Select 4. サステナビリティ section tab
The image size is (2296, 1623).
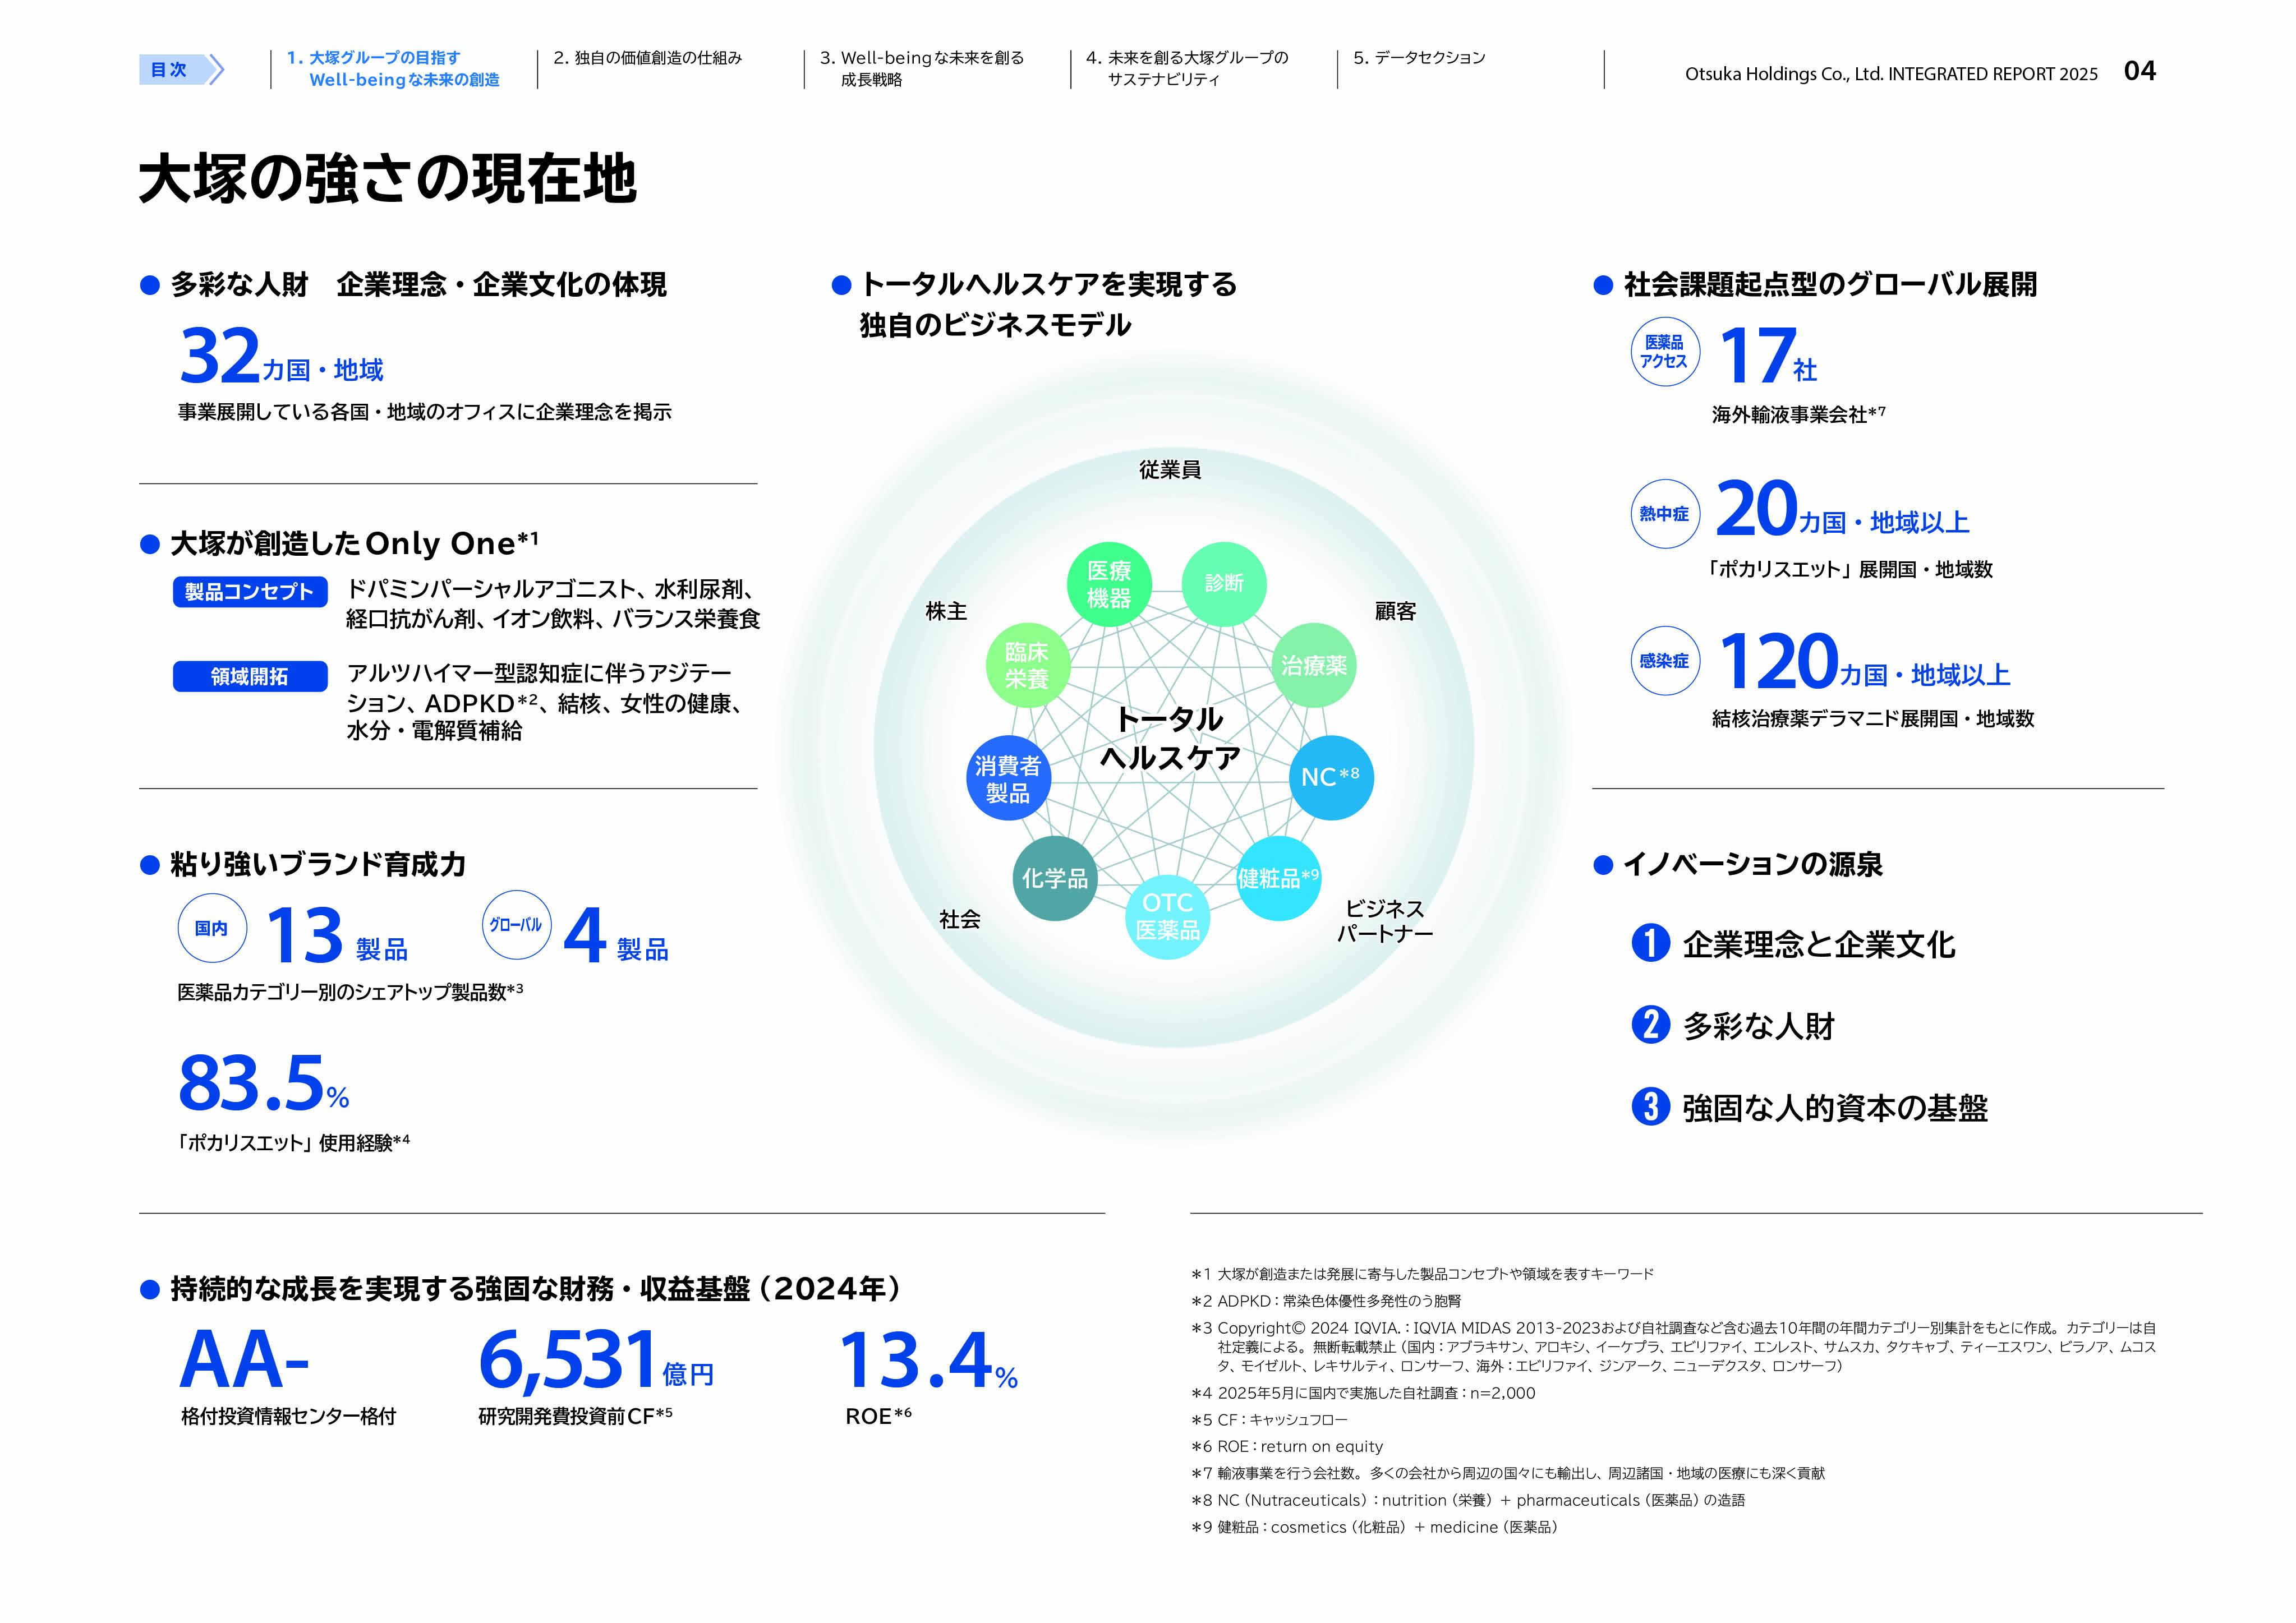click(x=1187, y=69)
